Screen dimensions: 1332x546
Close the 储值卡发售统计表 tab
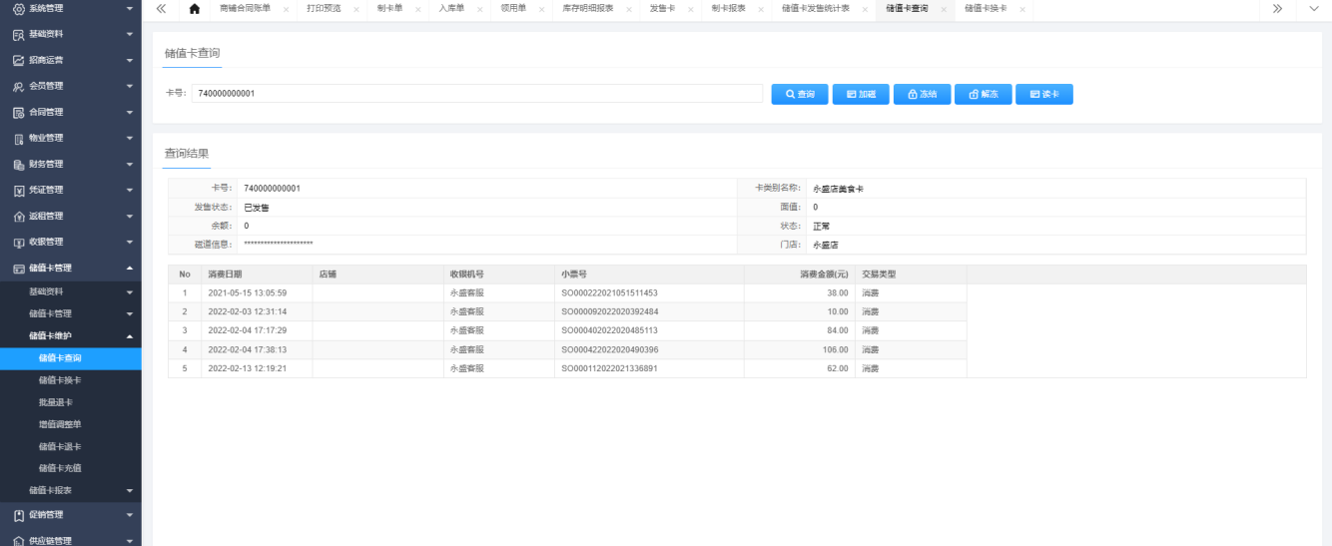click(x=866, y=8)
